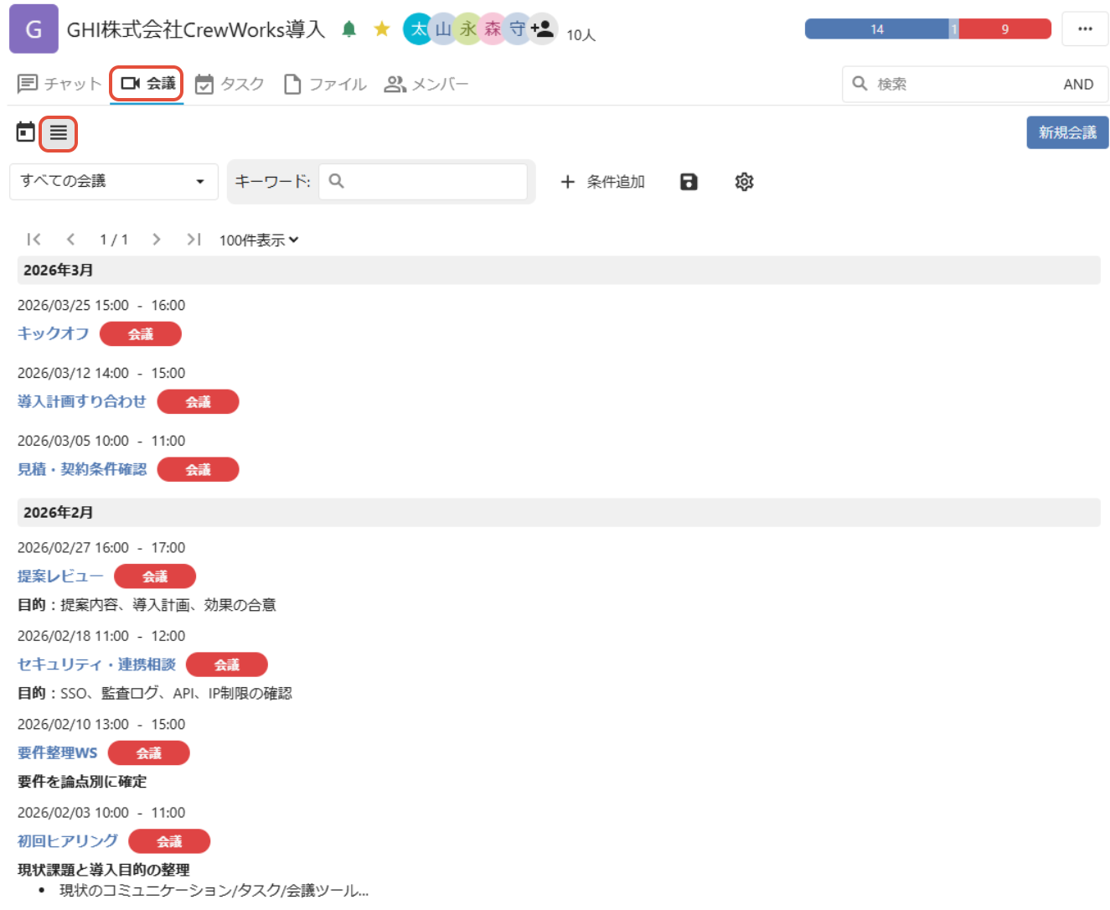Open the すべての会議 dropdown
This screenshot has width=1110, height=910.
114,181
